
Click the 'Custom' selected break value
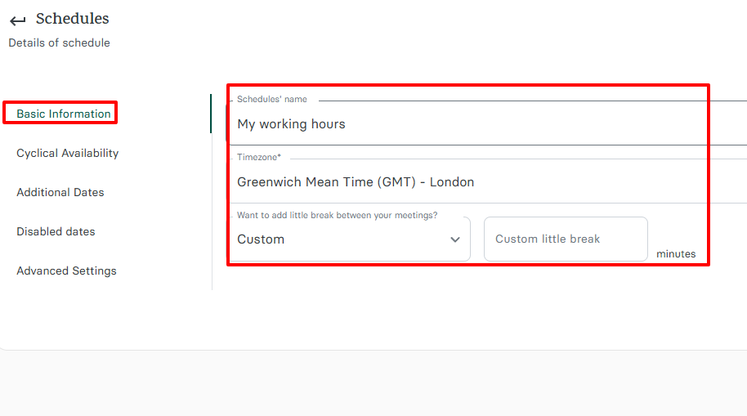coord(262,239)
